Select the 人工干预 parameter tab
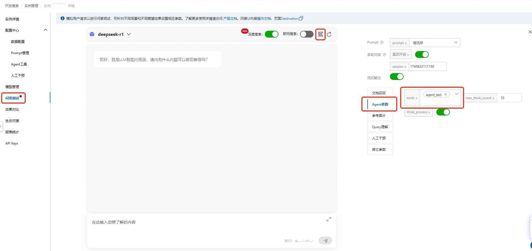 coord(380,138)
